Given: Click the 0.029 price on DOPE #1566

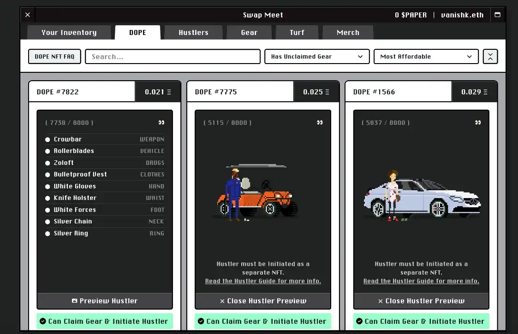Looking at the screenshot, I should (x=474, y=92).
